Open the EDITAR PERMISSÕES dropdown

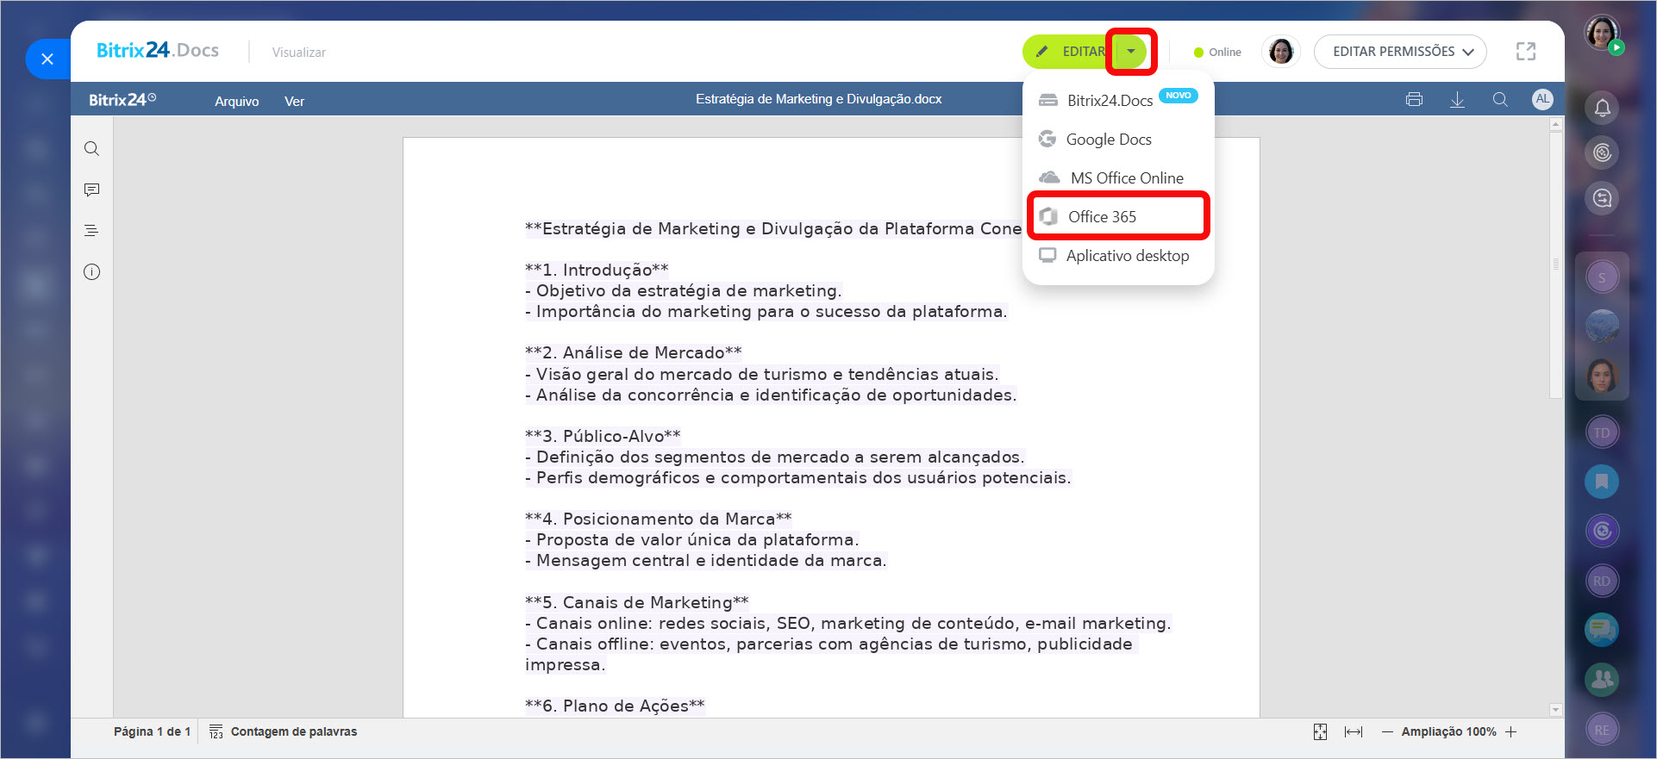1400,52
